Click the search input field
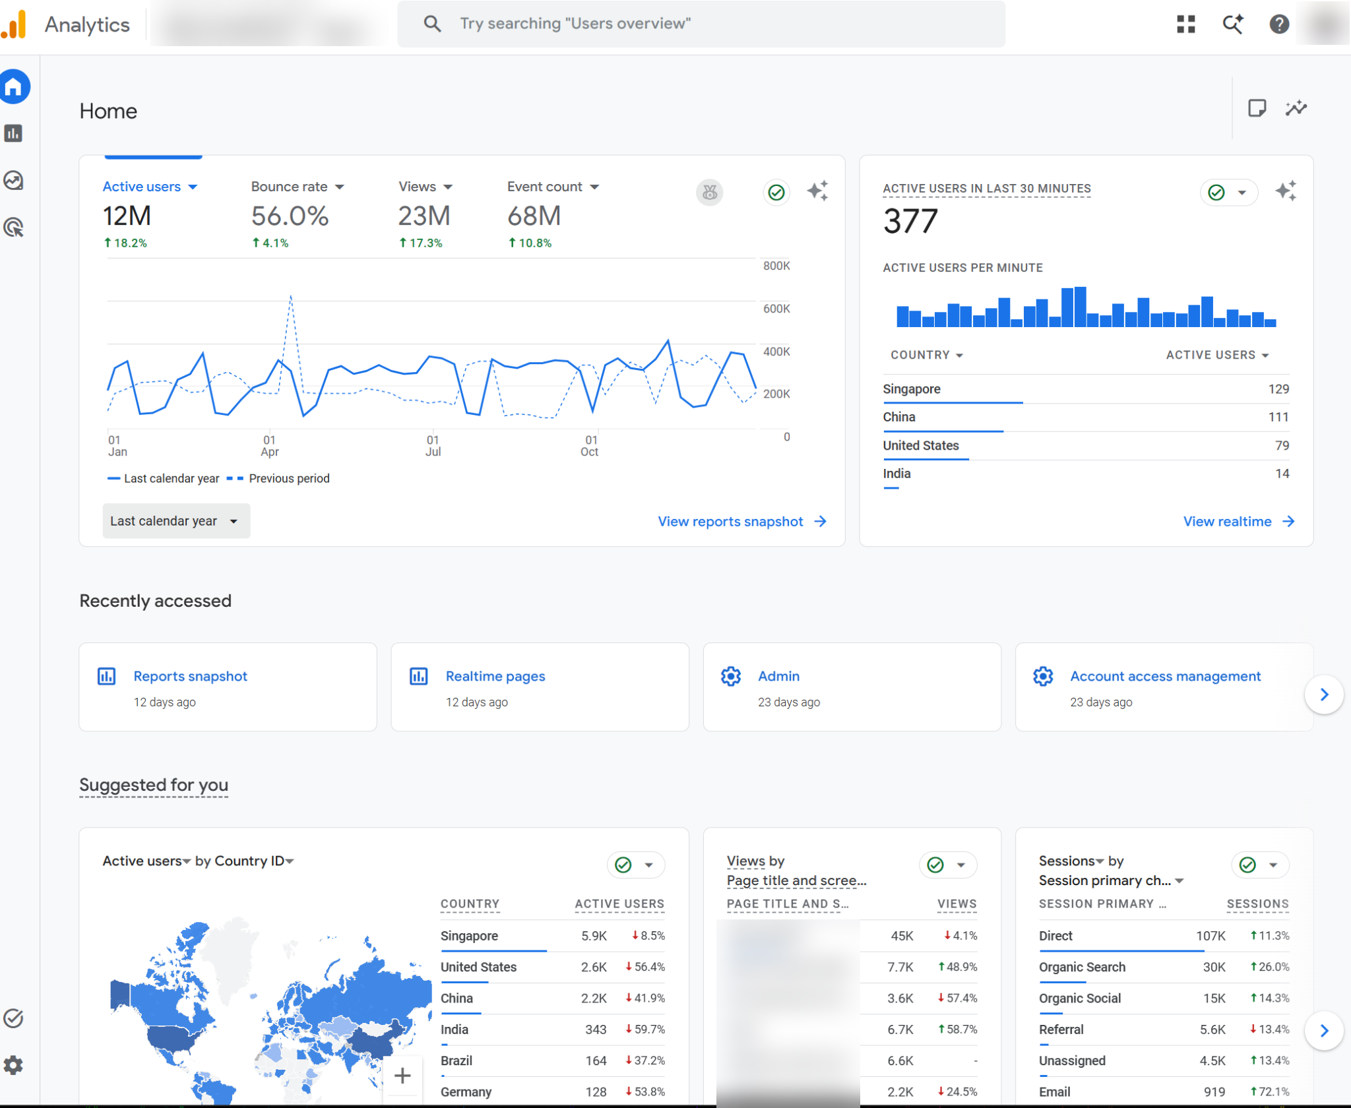 [701, 24]
